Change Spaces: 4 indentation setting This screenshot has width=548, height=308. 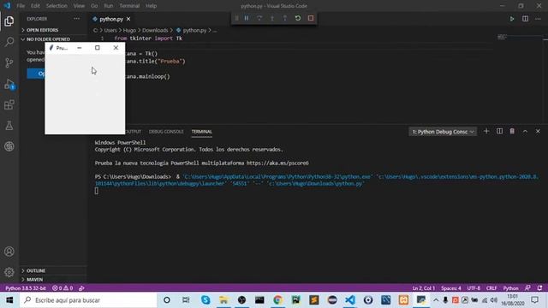click(x=451, y=288)
